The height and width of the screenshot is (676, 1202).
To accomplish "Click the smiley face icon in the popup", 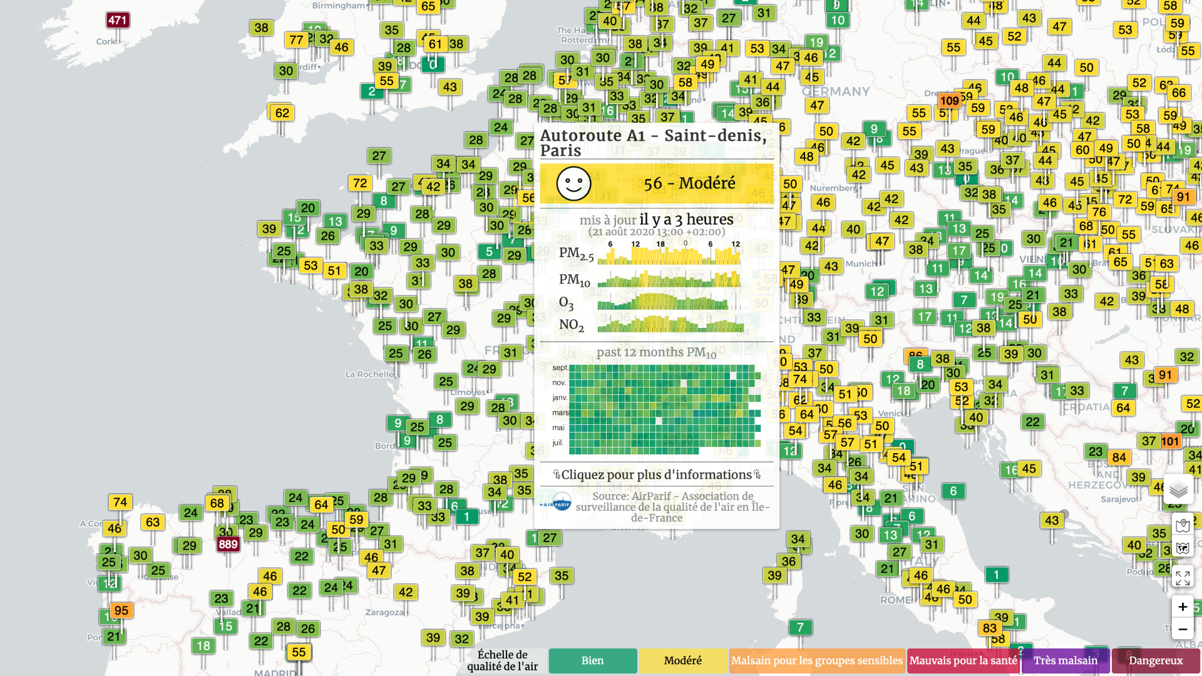I will pyautogui.click(x=573, y=183).
